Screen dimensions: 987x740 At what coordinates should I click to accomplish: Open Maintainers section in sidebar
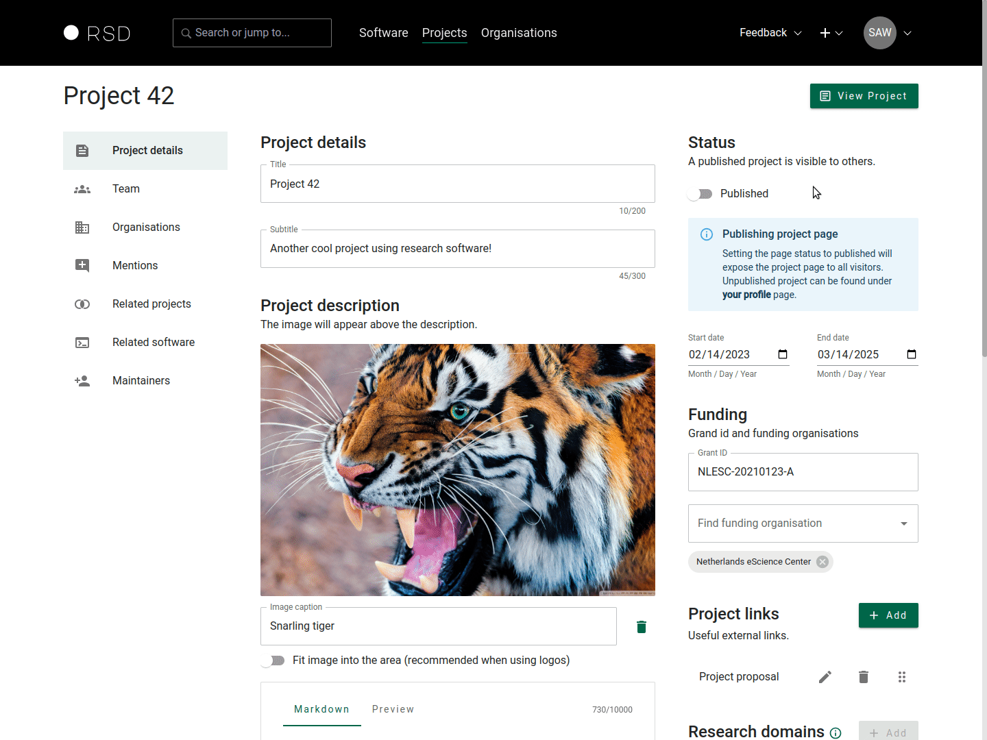coord(141,381)
